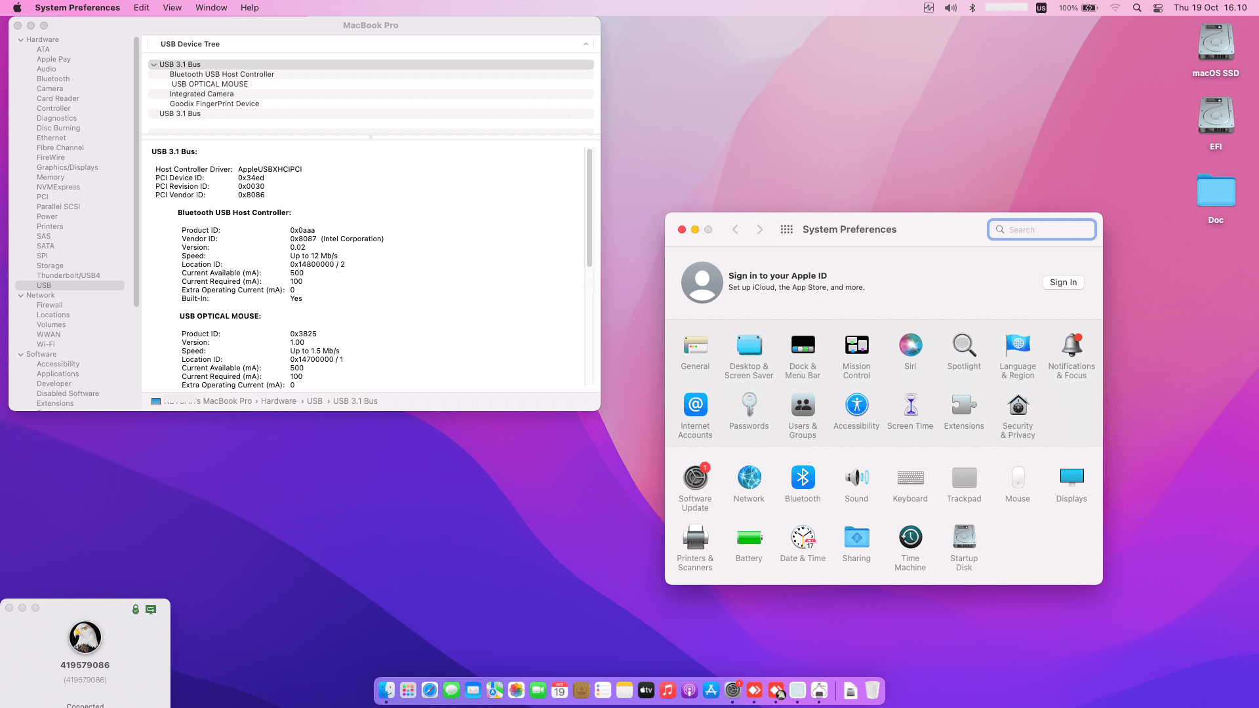Open Software Update preferences
Screen dimensions: 1259x708
(x=695, y=478)
